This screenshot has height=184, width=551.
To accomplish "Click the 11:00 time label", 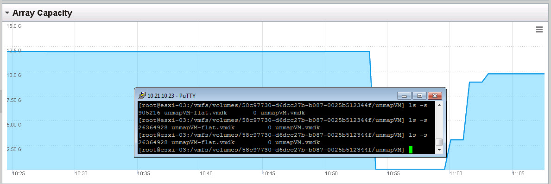I will (456, 173).
